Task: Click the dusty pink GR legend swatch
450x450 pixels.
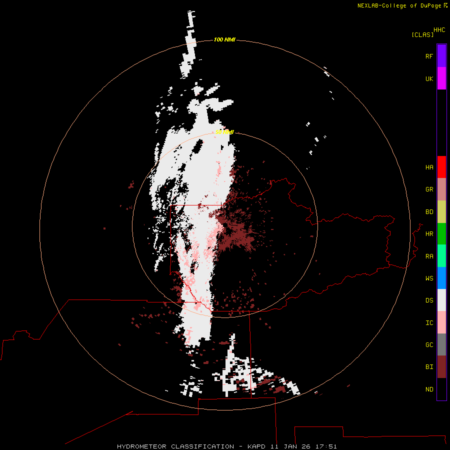Action: coord(441,189)
